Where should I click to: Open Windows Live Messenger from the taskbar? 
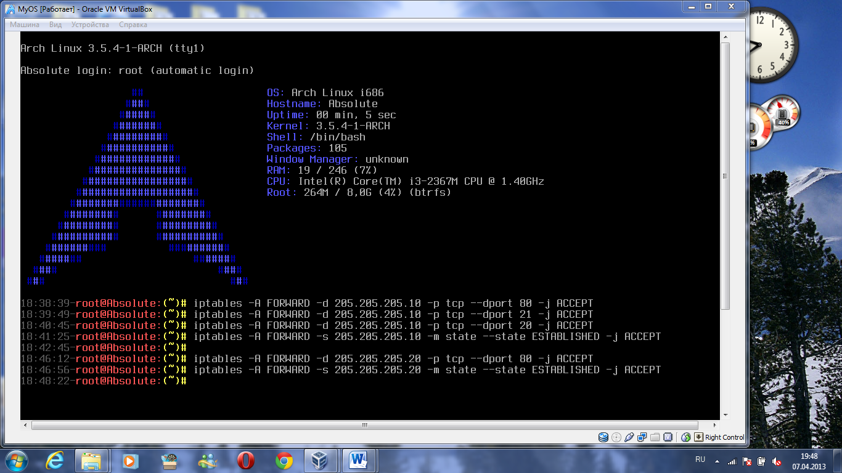(x=207, y=461)
